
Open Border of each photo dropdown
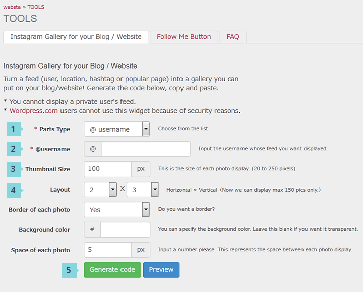117,210
